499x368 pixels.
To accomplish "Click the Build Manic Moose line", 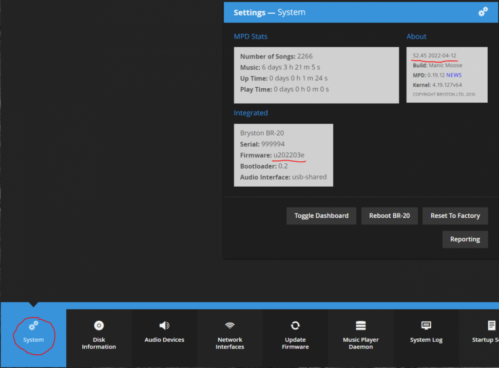I will (437, 65).
